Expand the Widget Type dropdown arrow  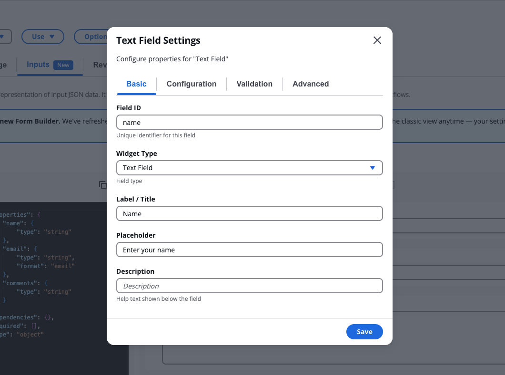pos(372,168)
